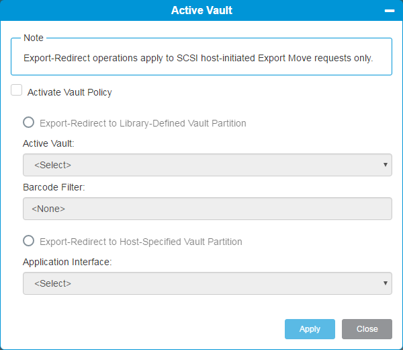Focus the Barcode Filter input field
This screenshot has height=350, width=403.
pos(207,209)
